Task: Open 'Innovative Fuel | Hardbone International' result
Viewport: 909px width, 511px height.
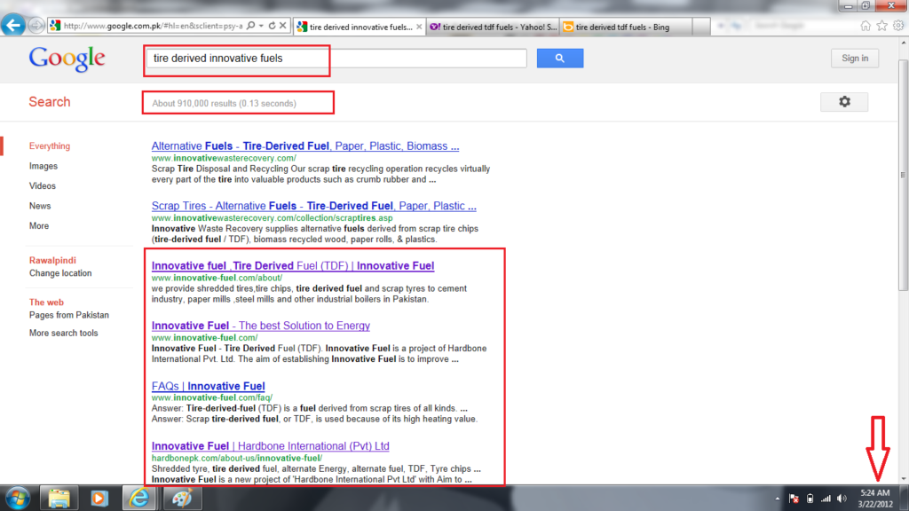Action: pos(270,446)
